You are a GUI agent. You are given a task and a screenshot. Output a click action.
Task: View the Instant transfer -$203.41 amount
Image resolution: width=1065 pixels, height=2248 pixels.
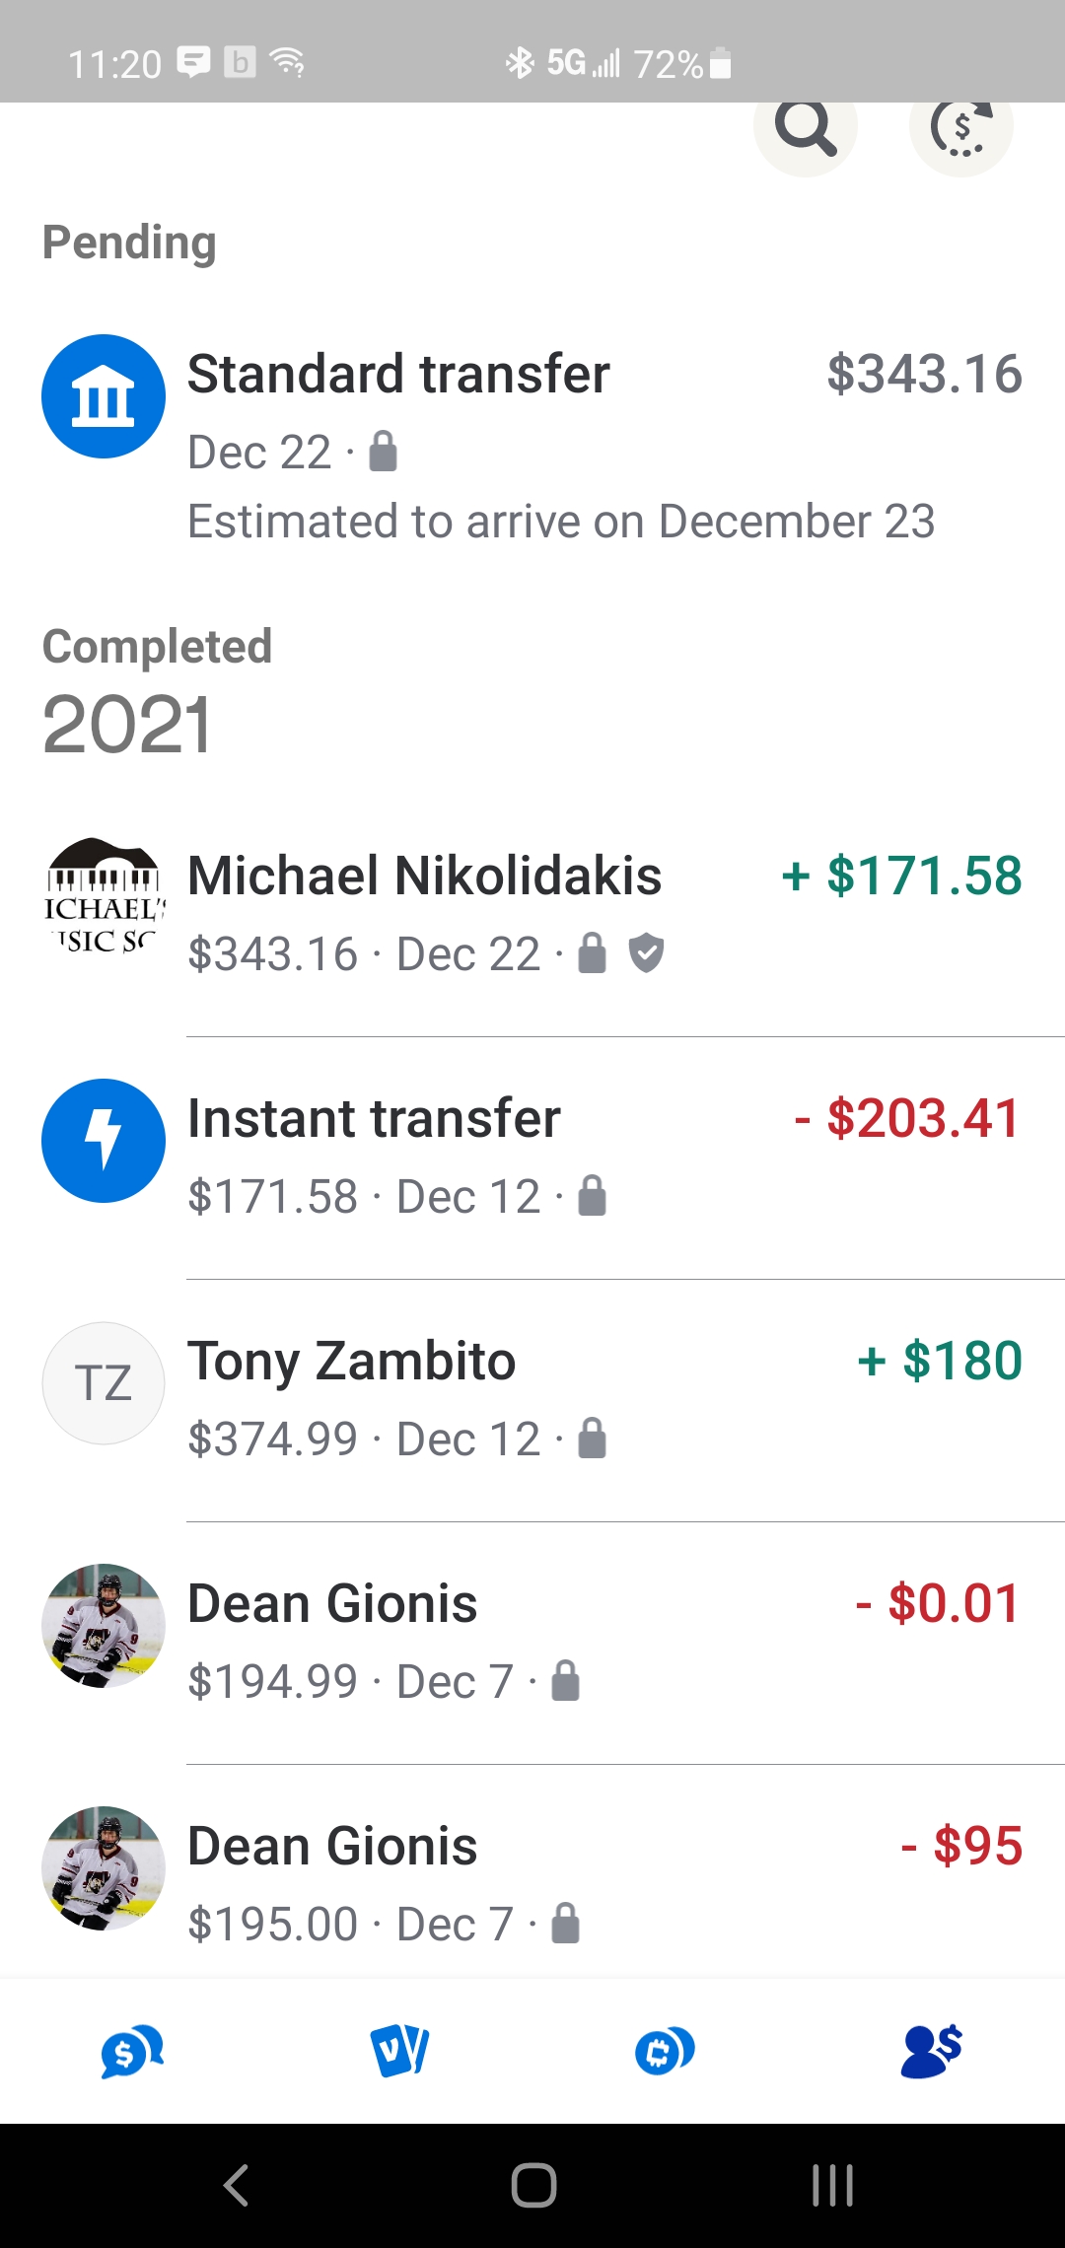tap(907, 1119)
